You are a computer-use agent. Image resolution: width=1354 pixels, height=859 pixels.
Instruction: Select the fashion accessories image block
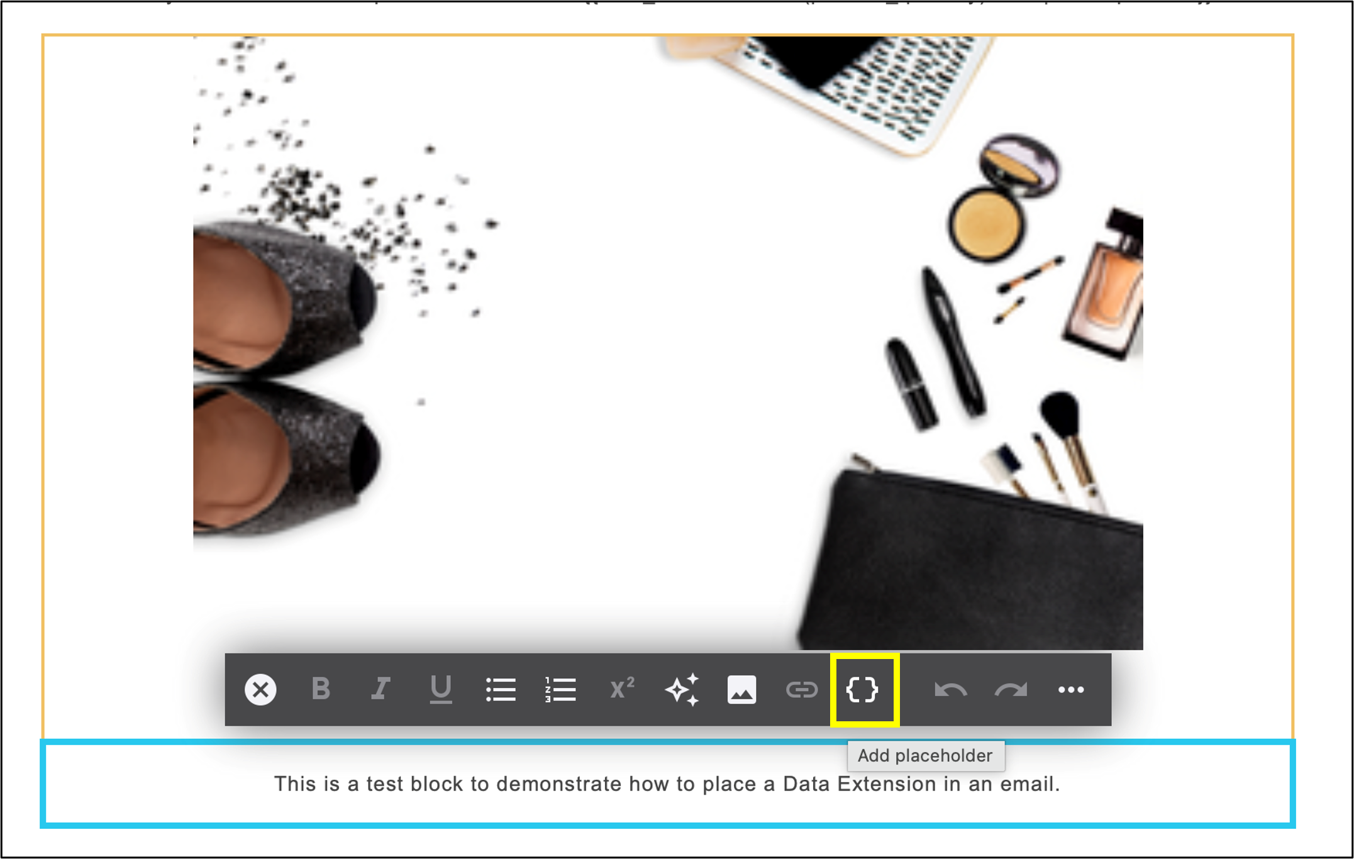tap(668, 343)
